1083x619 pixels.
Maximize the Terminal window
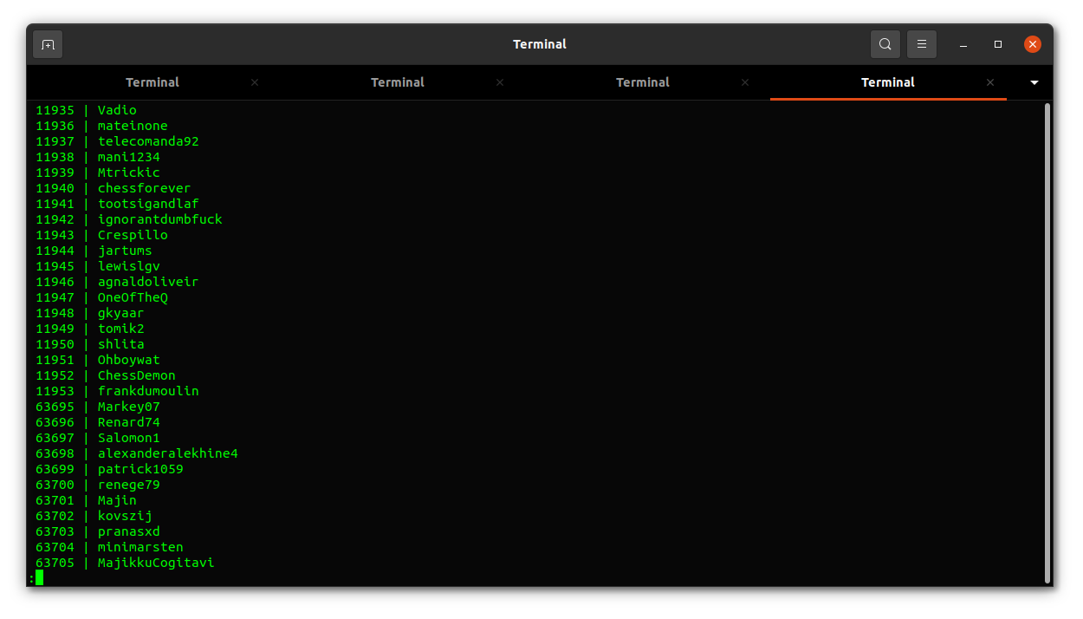point(998,44)
